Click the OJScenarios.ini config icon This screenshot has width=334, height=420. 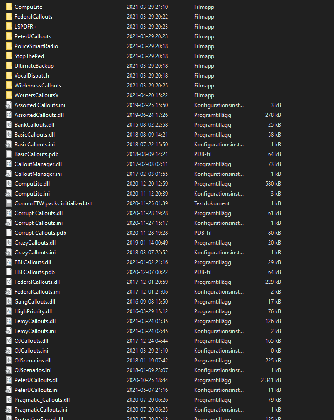point(9,370)
